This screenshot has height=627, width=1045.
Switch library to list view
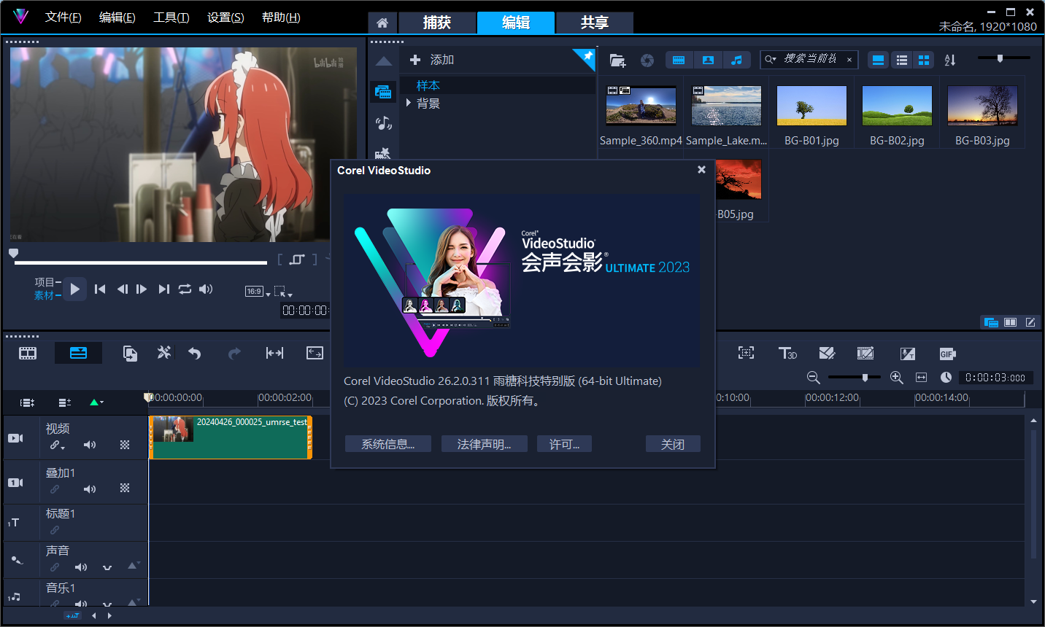point(902,61)
